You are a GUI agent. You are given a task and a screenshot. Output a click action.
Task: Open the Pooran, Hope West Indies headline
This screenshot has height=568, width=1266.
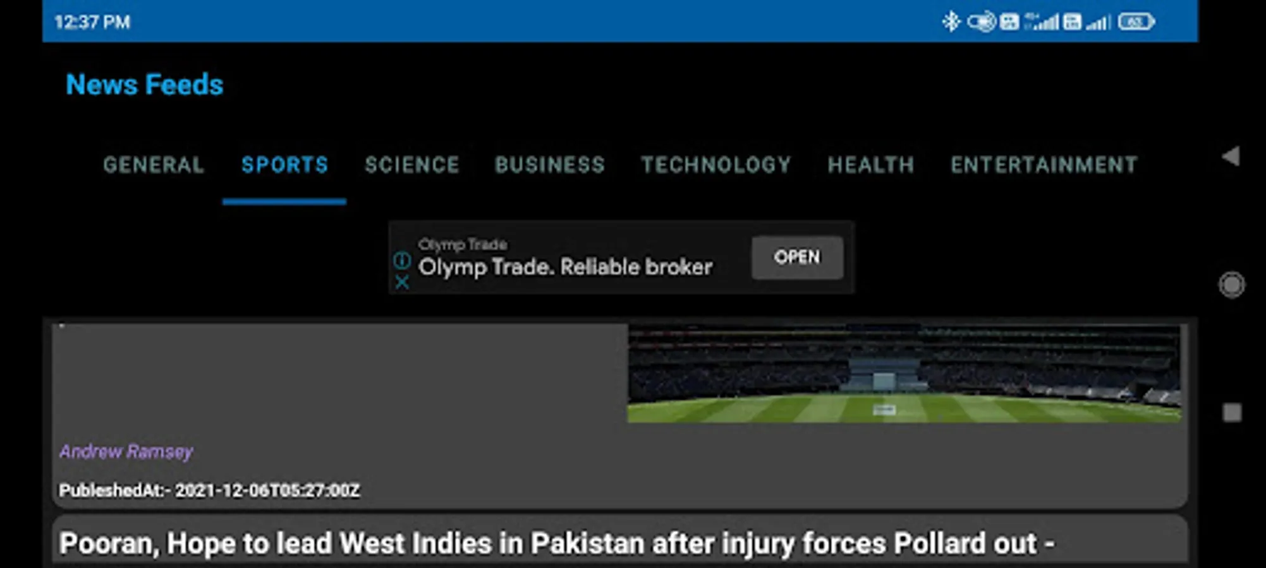[x=556, y=543]
